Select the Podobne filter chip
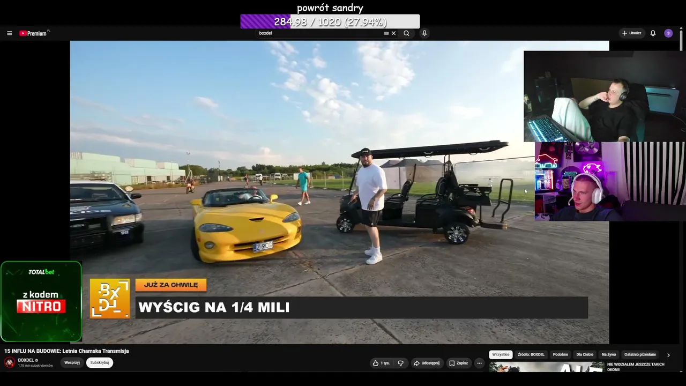 [561, 354]
